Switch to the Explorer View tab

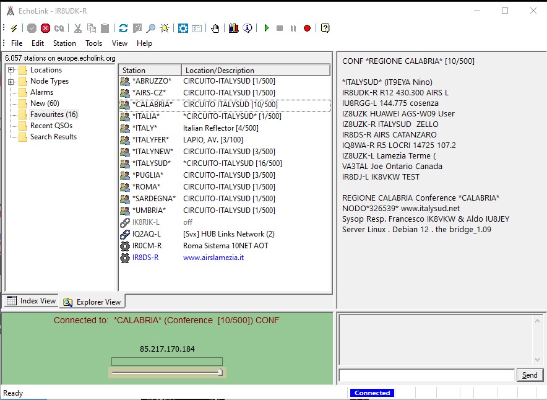92,302
